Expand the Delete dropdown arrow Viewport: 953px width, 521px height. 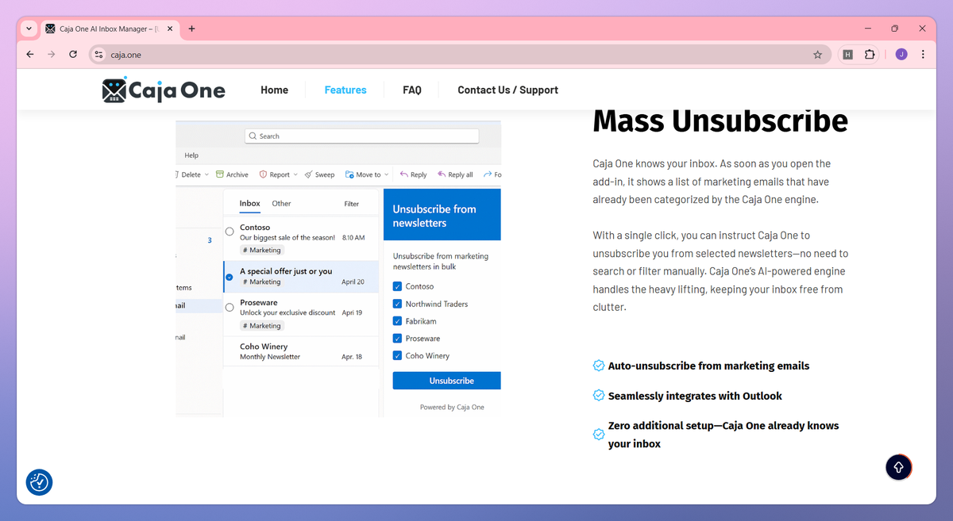pos(206,174)
